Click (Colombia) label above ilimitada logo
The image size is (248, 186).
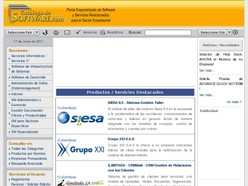[x=67, y=177]
